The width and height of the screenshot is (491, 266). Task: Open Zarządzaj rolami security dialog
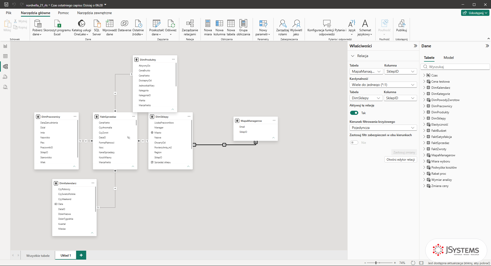click(x=283, y=28)
